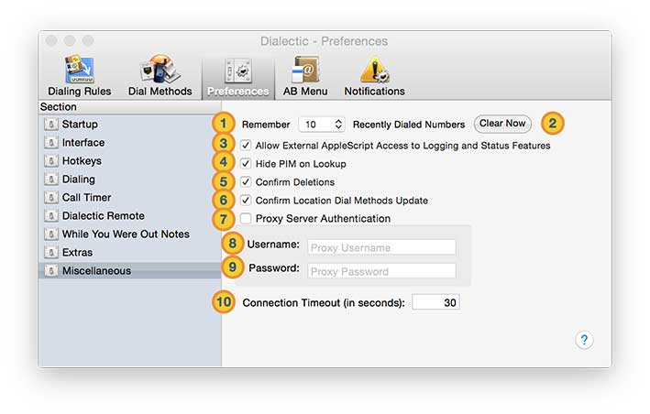Viewport: 650px width, 414px height.
Task: Click the Connection Timeout value field
Action: coord(435,302)
